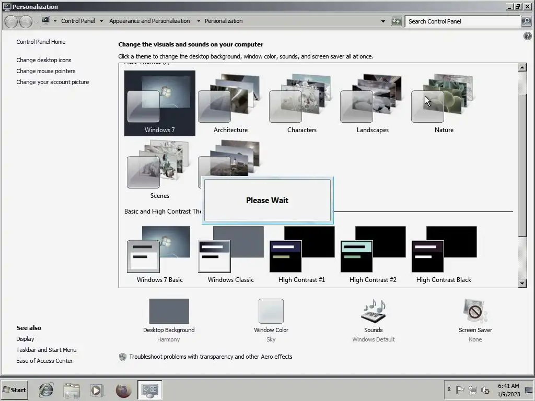
Task: Click Action Center flag tray icon
Action: pos(460,390)
